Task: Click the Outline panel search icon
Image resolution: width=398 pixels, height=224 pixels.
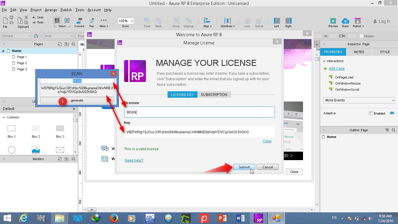Action: [393, 130]
